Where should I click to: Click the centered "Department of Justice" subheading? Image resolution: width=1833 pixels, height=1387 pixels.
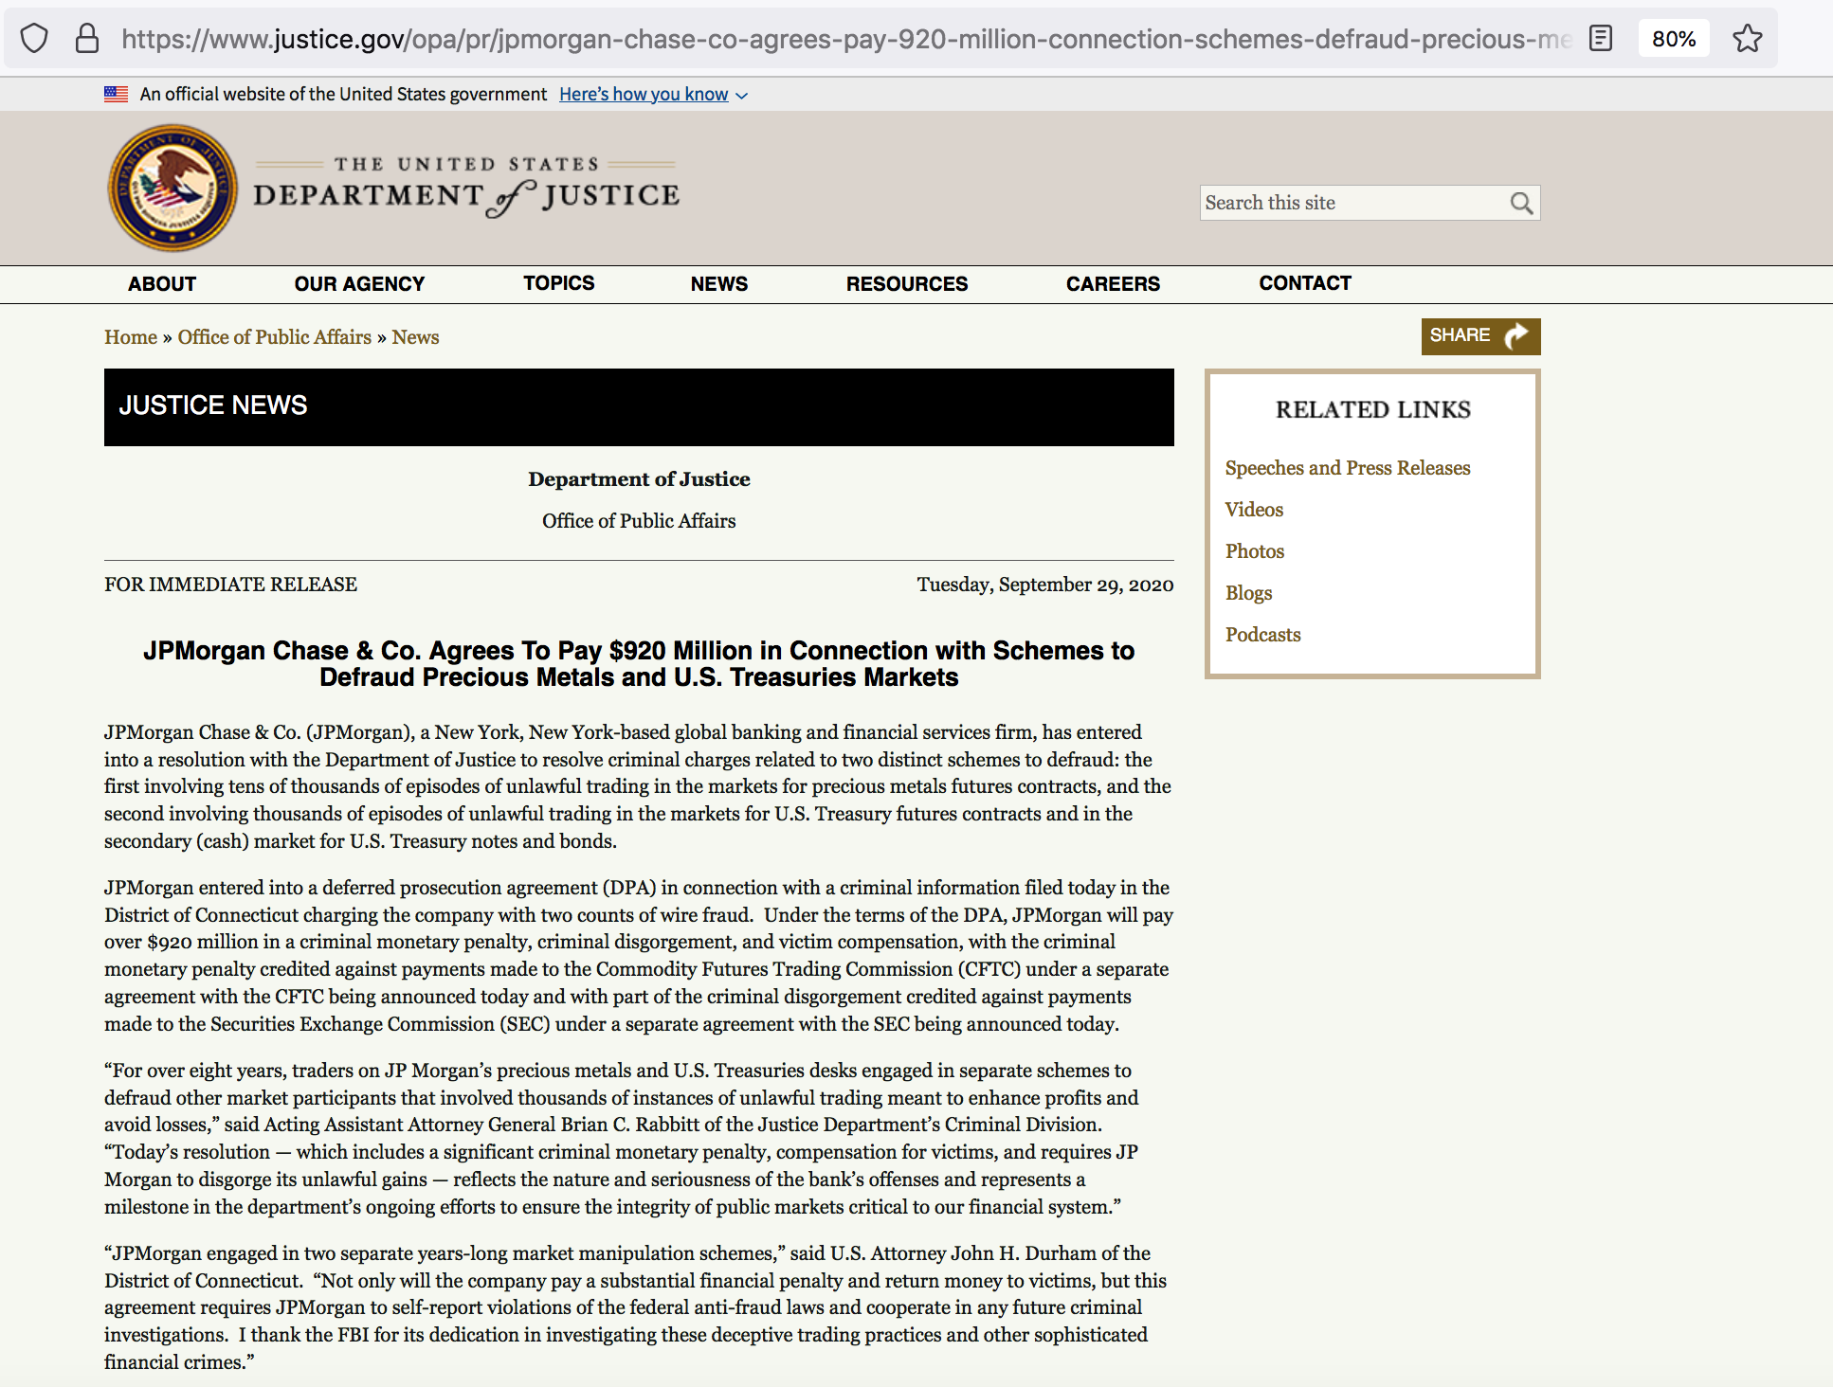click(x=639, y=479)
